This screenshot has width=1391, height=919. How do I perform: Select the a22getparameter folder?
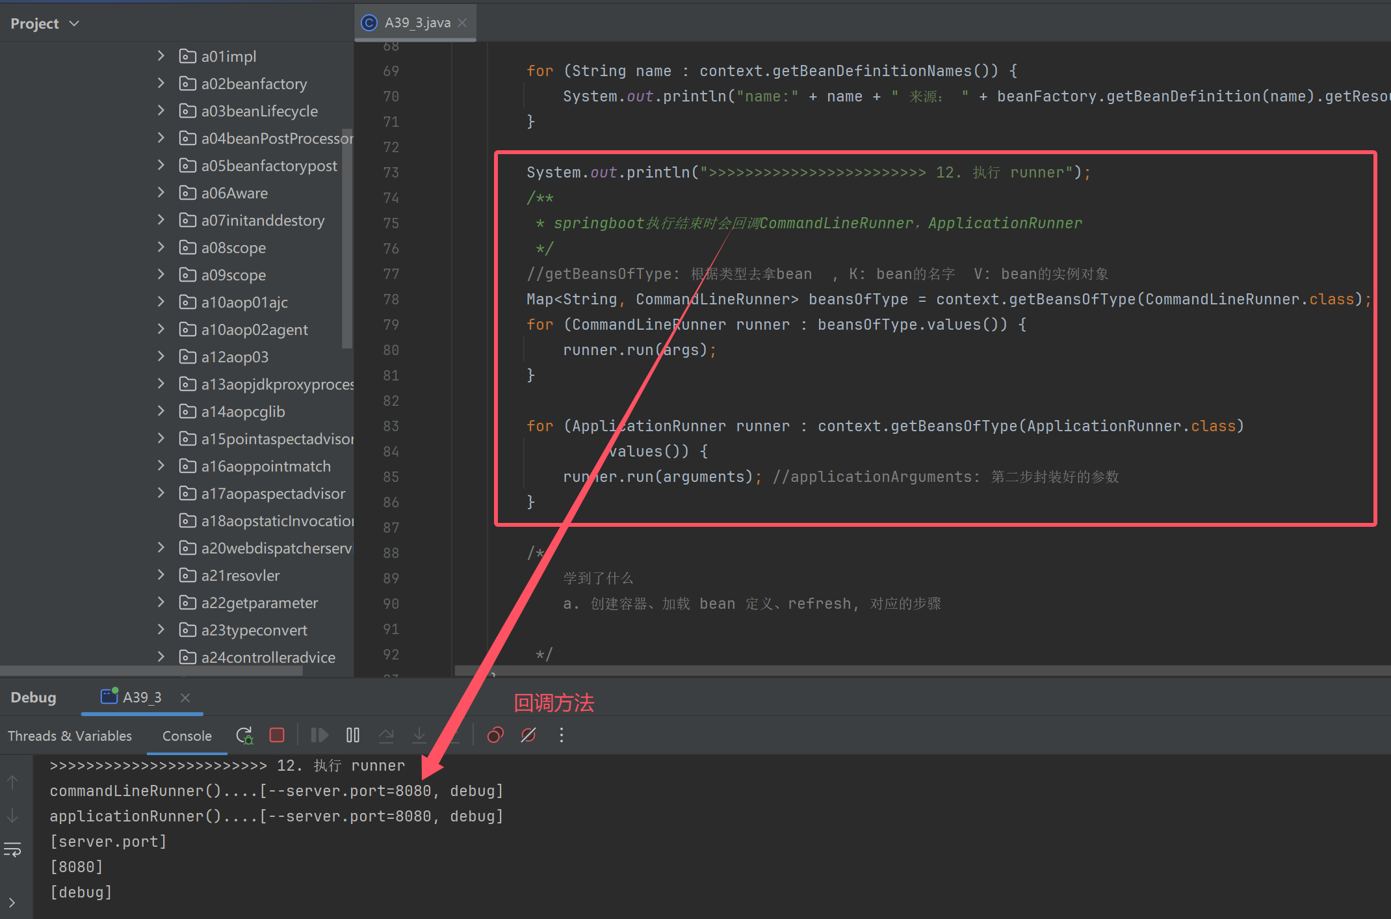tap(248, 602)
